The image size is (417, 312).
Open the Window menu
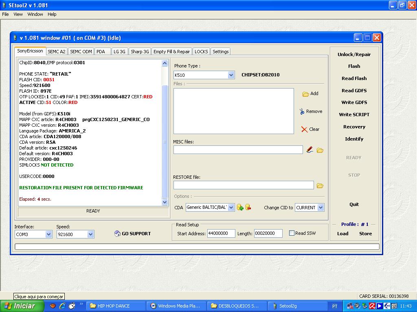point(35,14)
